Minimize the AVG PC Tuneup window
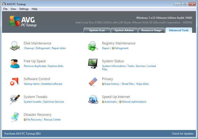 click(177, 4)
